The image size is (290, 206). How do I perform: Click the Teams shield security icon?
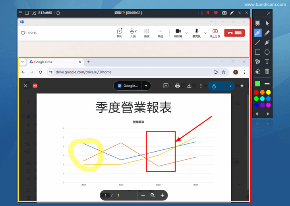pyautogui.click(x=23, y=33)
